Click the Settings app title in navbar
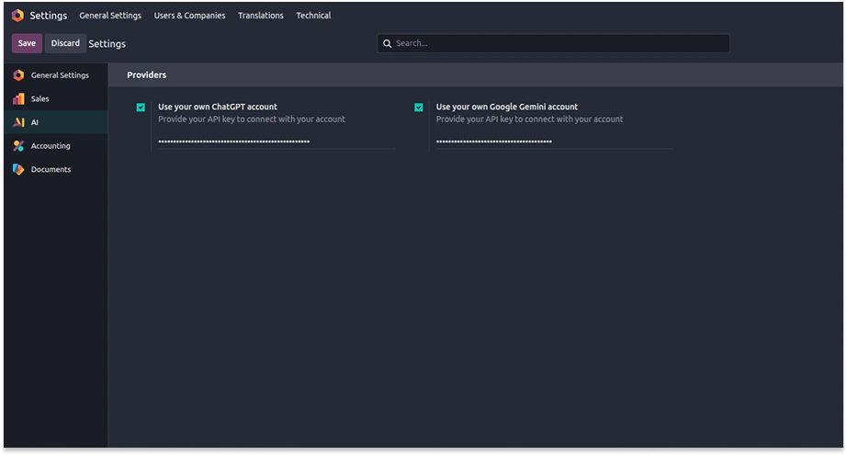Screen dimensions: 847x455 48,16
